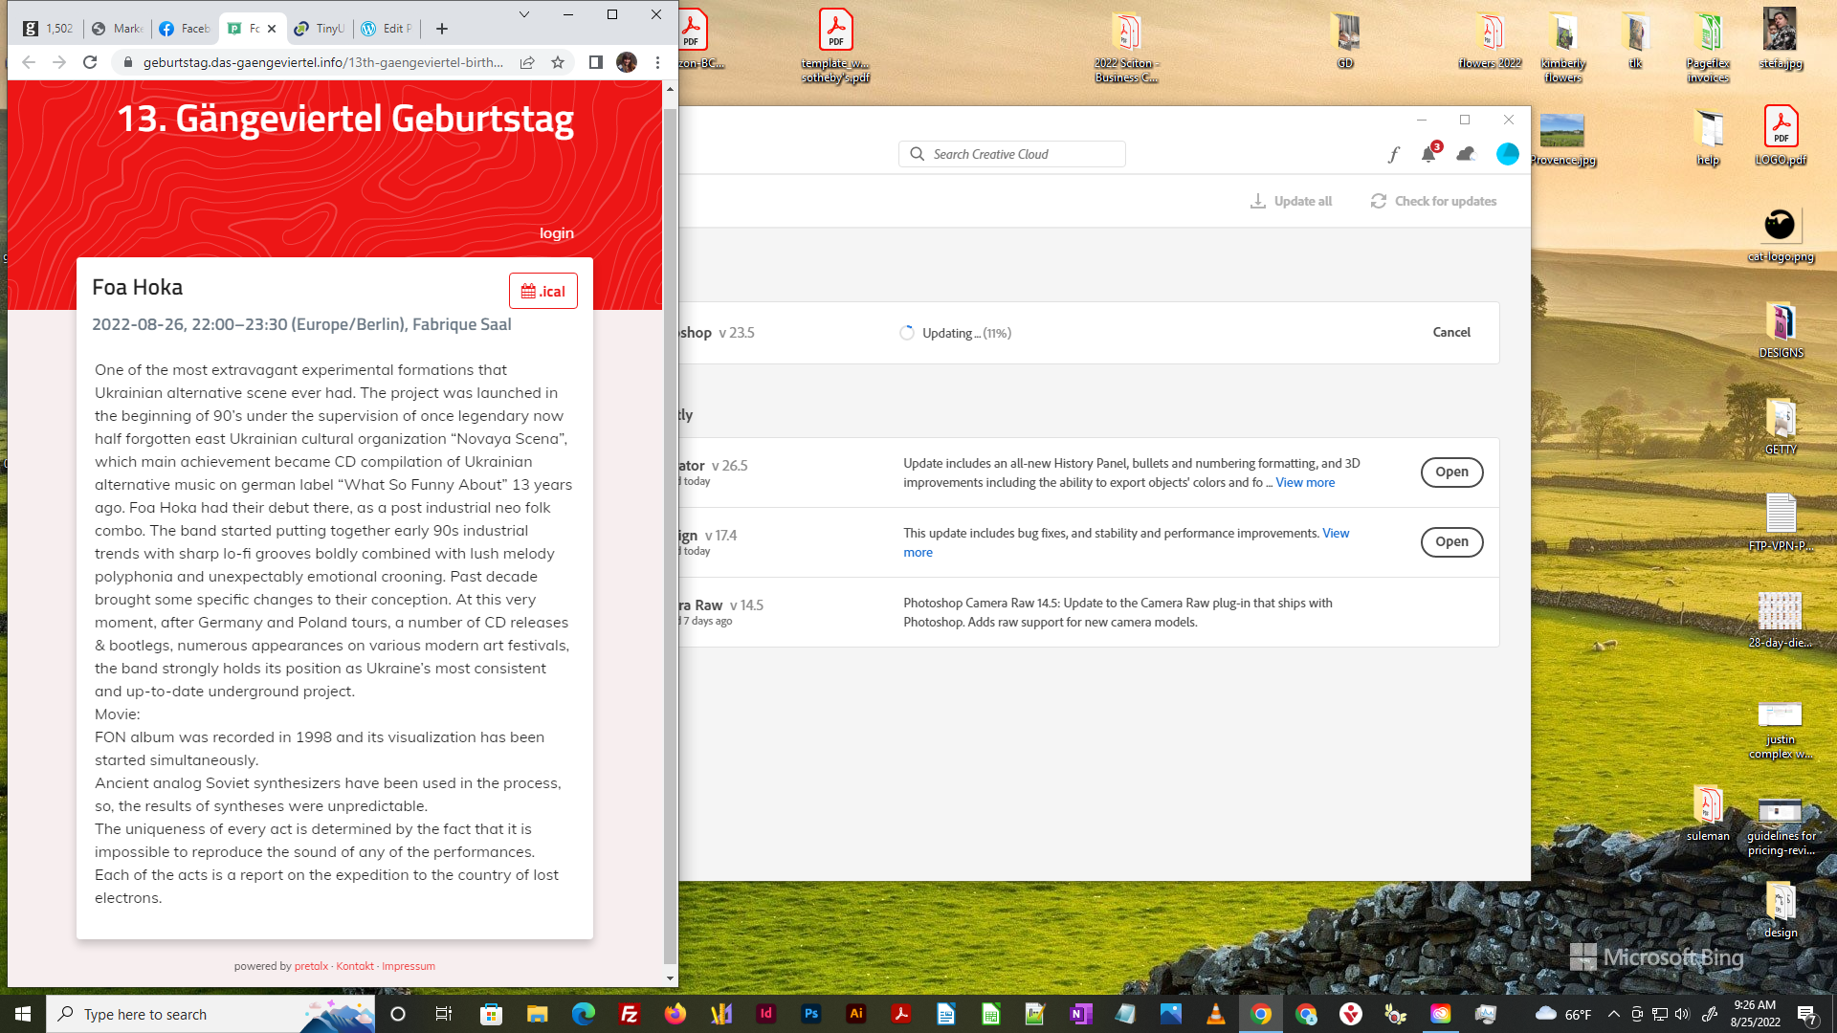Switch to the Facebook browser tab
The height and width of the screenshot is (1033, 1837).
(185, 29)
